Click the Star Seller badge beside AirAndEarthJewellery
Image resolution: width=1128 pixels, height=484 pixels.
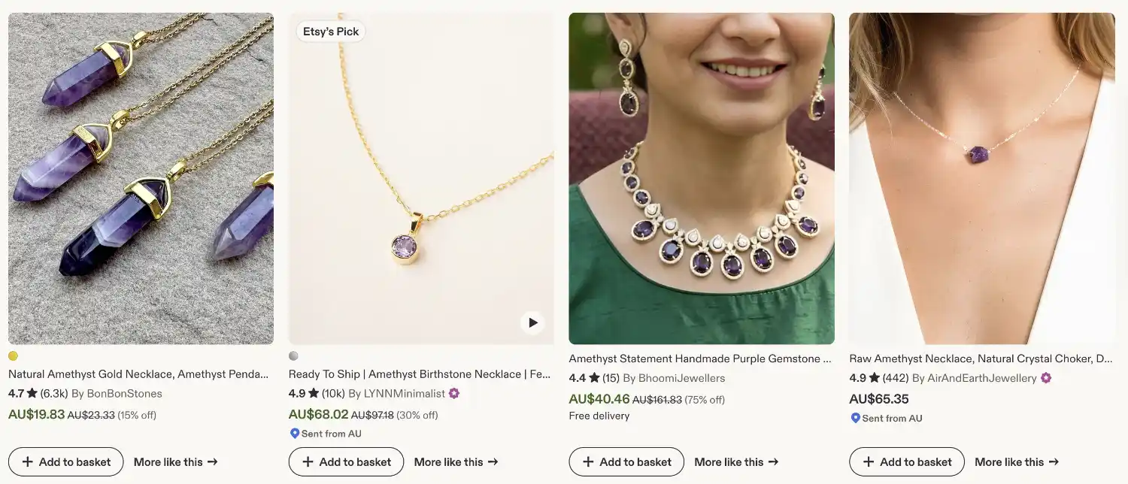coord(1045,378)
